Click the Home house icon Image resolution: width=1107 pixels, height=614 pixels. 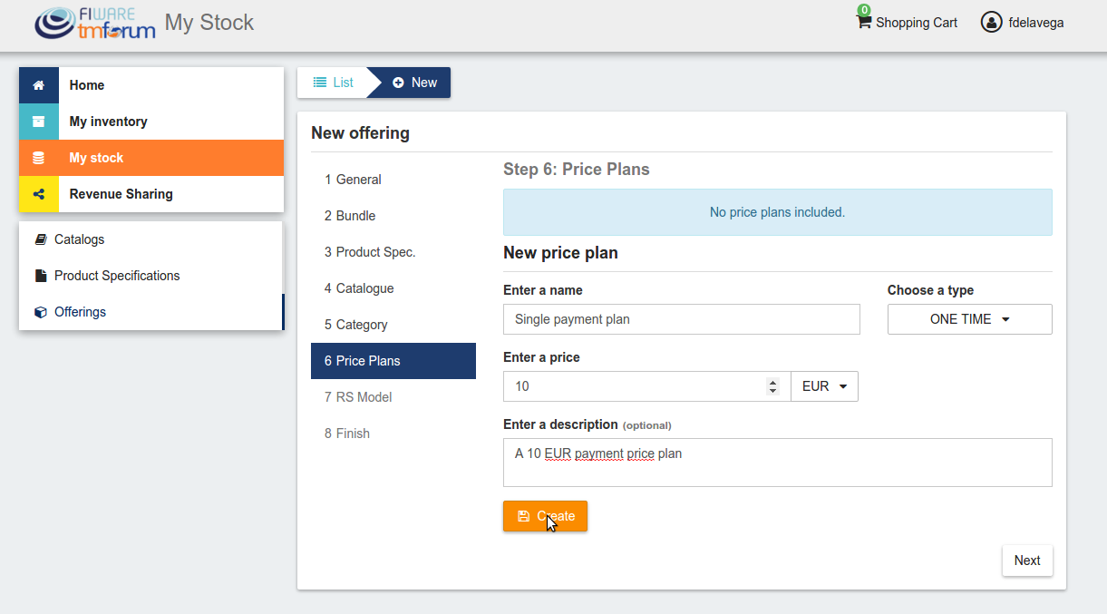click(38, 85)
